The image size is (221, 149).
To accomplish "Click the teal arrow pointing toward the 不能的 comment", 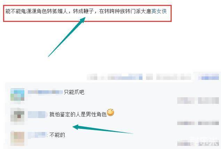I will point(103,129).
